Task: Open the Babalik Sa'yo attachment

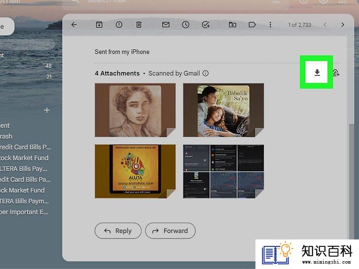Action: [223, 110]
